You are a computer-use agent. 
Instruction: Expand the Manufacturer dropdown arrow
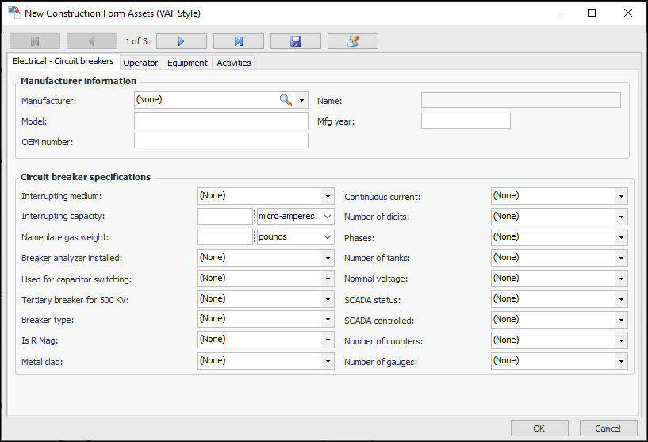tap(301, 100)
